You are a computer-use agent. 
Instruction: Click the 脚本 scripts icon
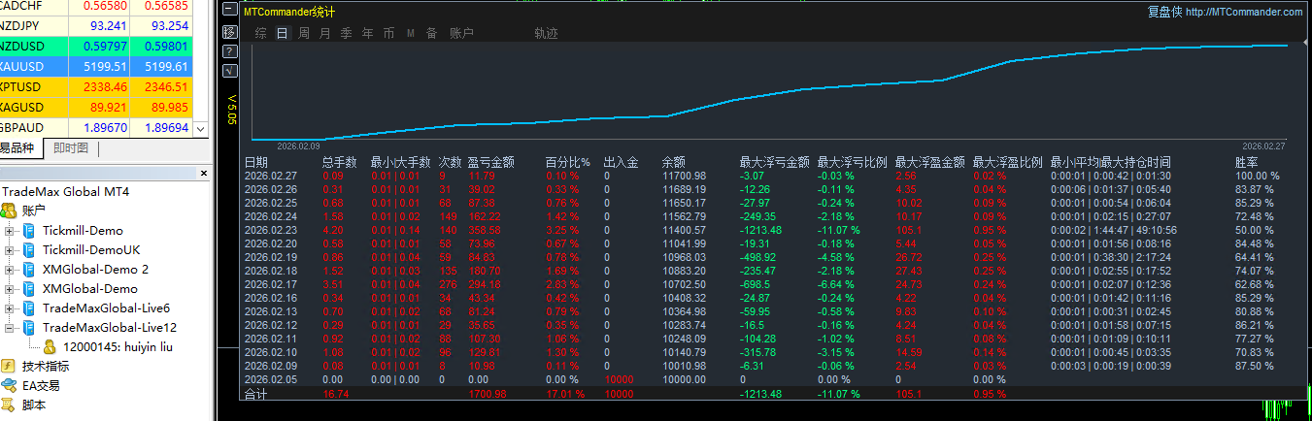pyautogui.click(x=10, y=405)
